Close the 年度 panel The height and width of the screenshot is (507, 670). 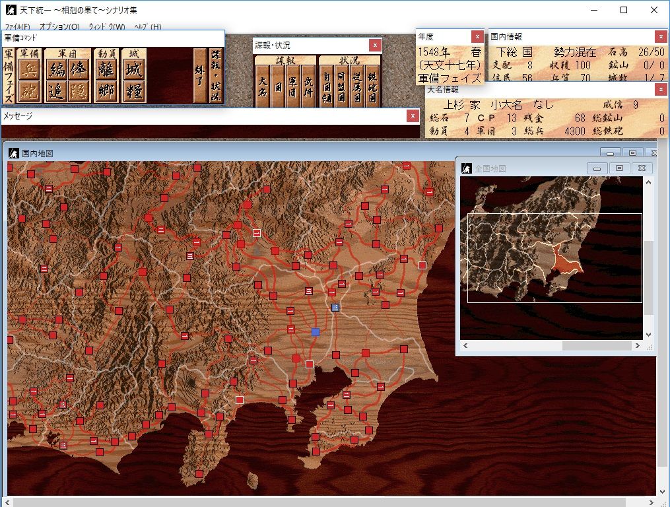point(477,37)
